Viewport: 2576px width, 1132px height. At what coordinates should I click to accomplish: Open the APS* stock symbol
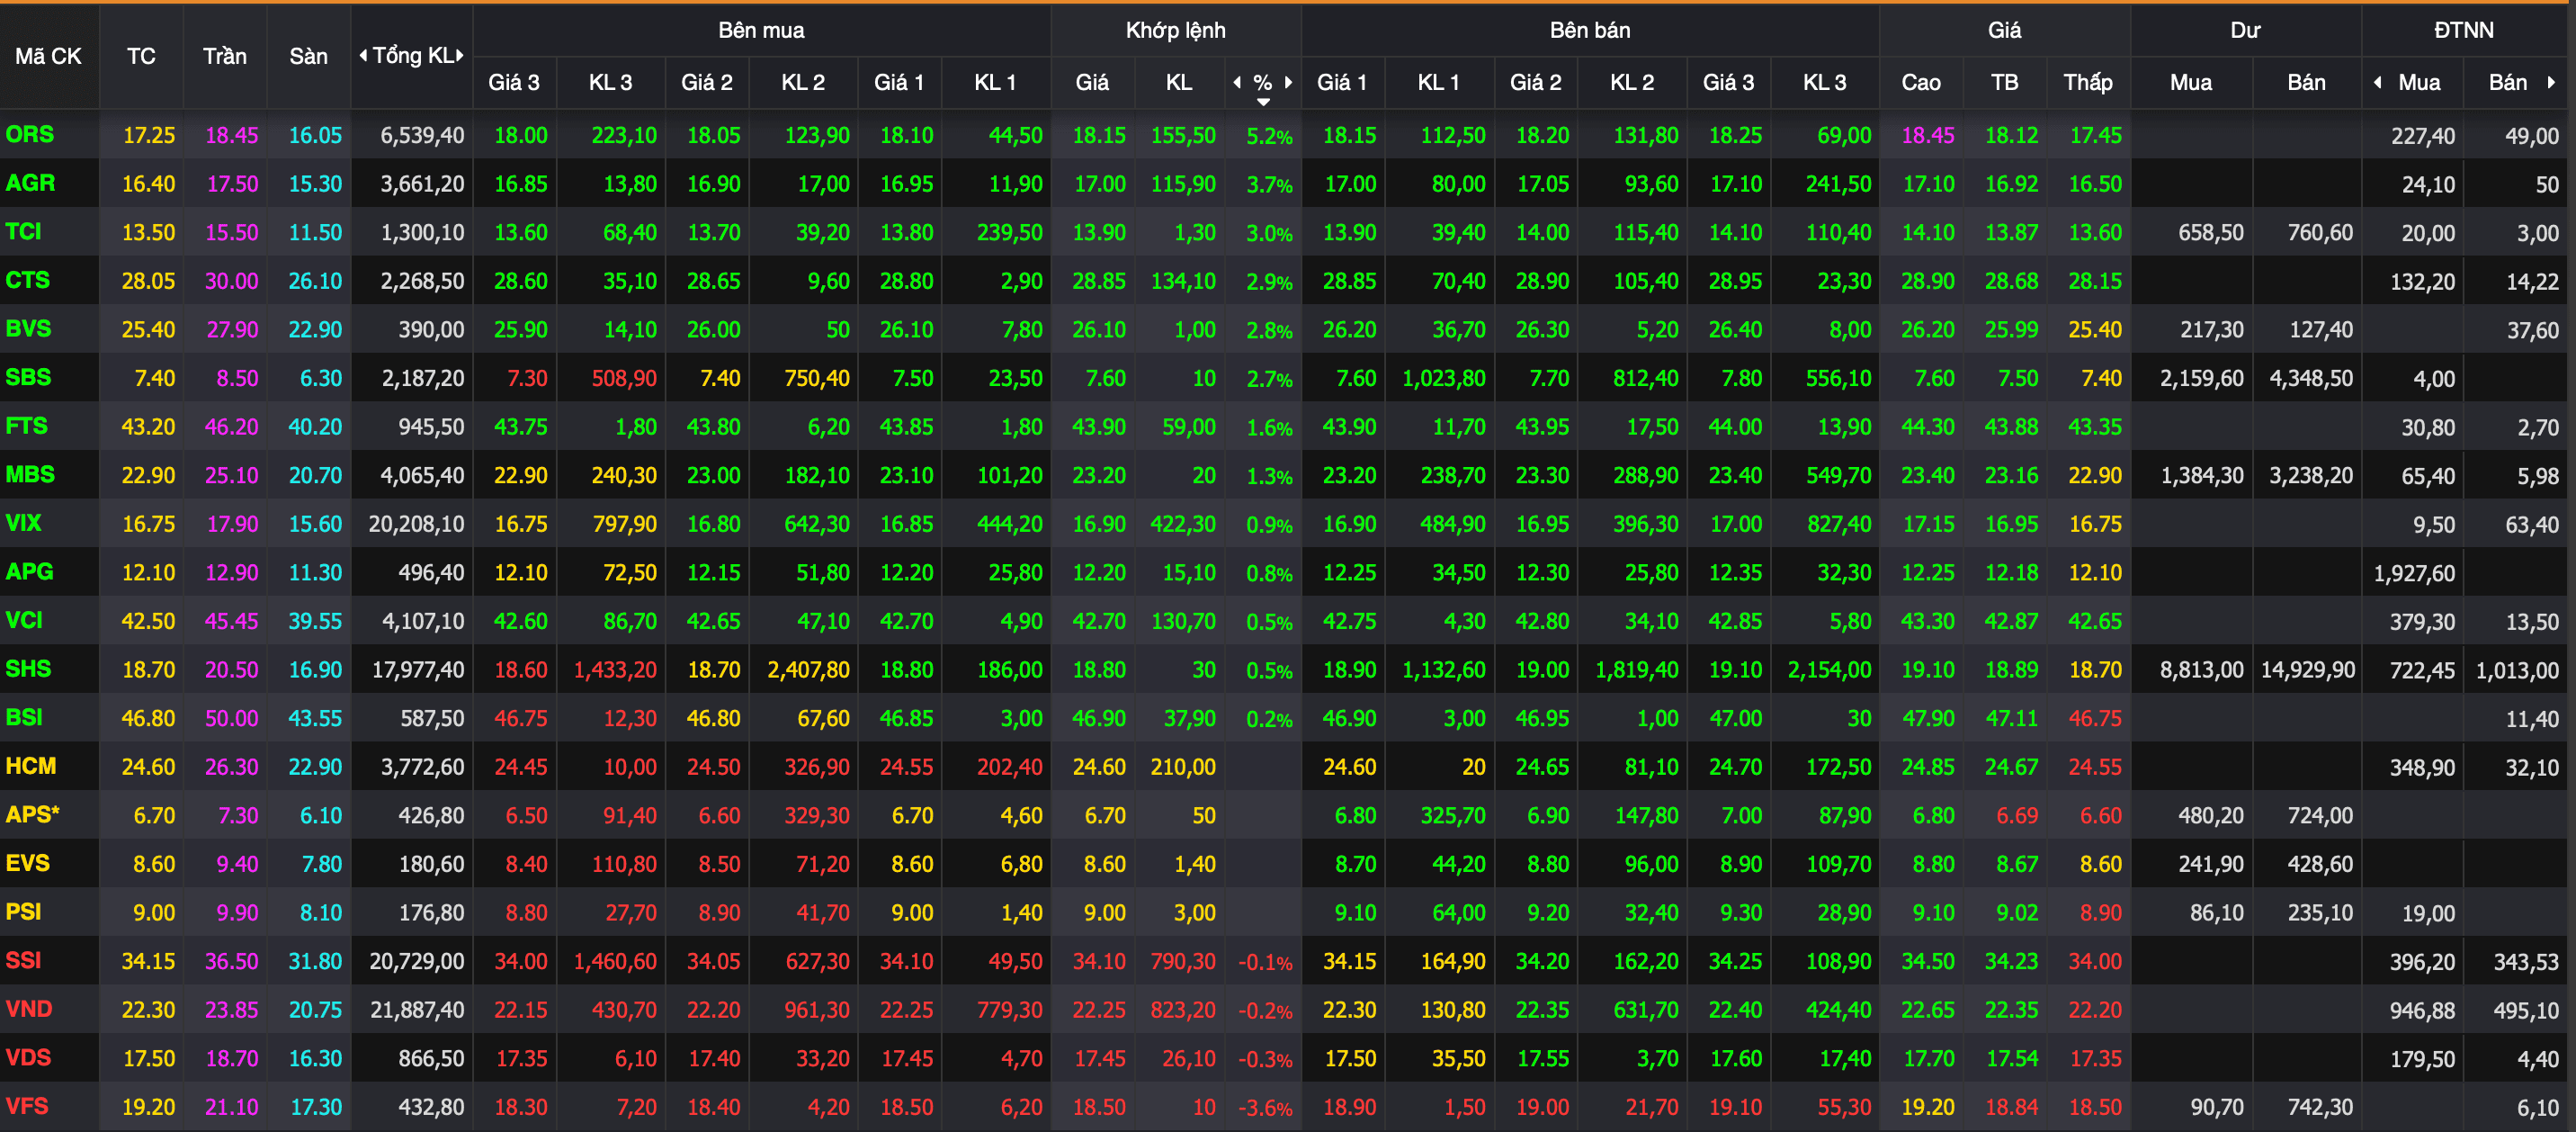pos(33,814)
